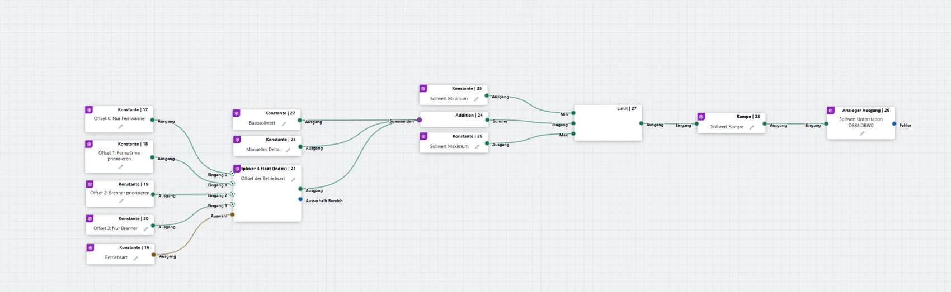Click the purple gear icon on Konstante 22
The image size is (951, 292).
(x=237, y=113)
